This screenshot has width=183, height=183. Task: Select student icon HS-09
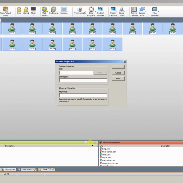pos(72,29)
